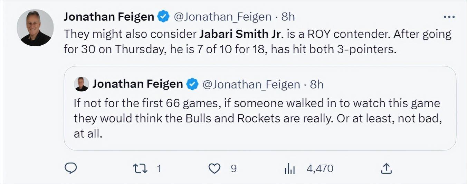Image resolution: width=467 pixels, height=184 pixels.
Task: Open Jonathan Feigen's large profile photo
Action: click(x=35, y=28)
